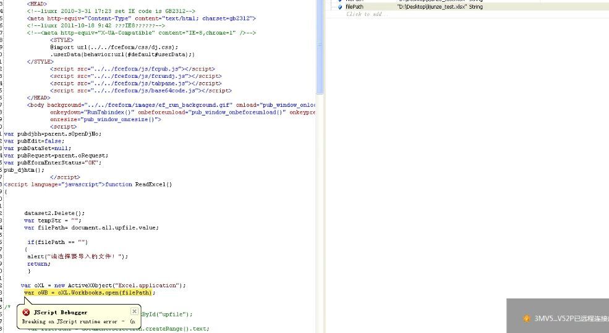Image resolution: width=609 pixels, height=333 pixels.
Task: Click the line if(filePath == "")
Action: pos(57,242)
